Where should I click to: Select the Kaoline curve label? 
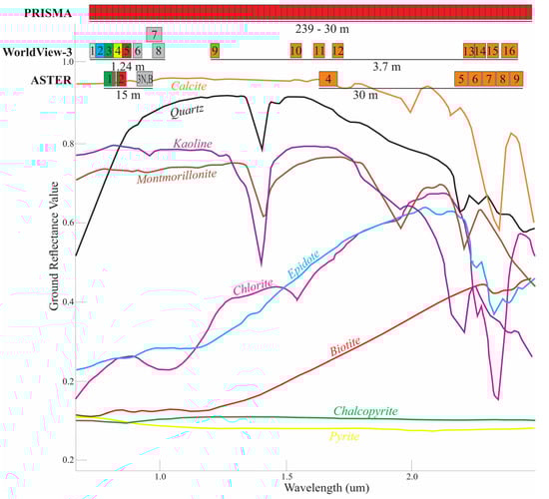193,144
